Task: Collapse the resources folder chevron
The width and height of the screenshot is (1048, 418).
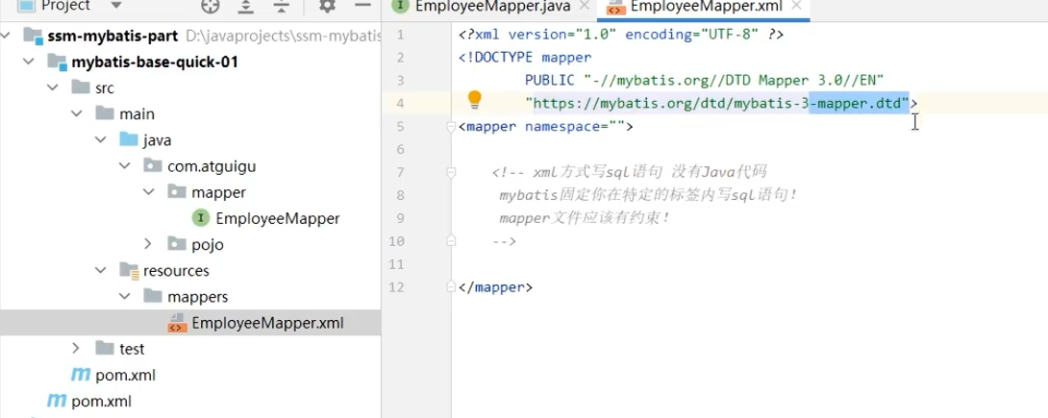Action: coord(100,270)
